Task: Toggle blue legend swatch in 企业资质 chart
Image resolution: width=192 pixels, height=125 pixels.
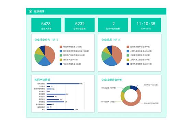Action: [x=128, y=51]
